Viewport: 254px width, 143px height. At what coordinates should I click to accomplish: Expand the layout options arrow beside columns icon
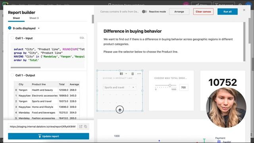click(126, 74)
